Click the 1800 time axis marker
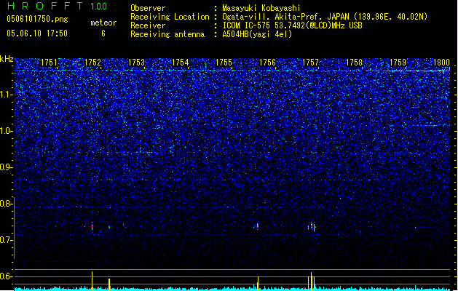 coord(441,63)
